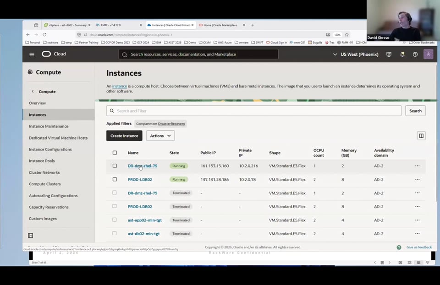Open Dedicated Virtual Machine Hosts
Image resolution: width=440 pixels, height=285 pixels.
pos(58,138)
